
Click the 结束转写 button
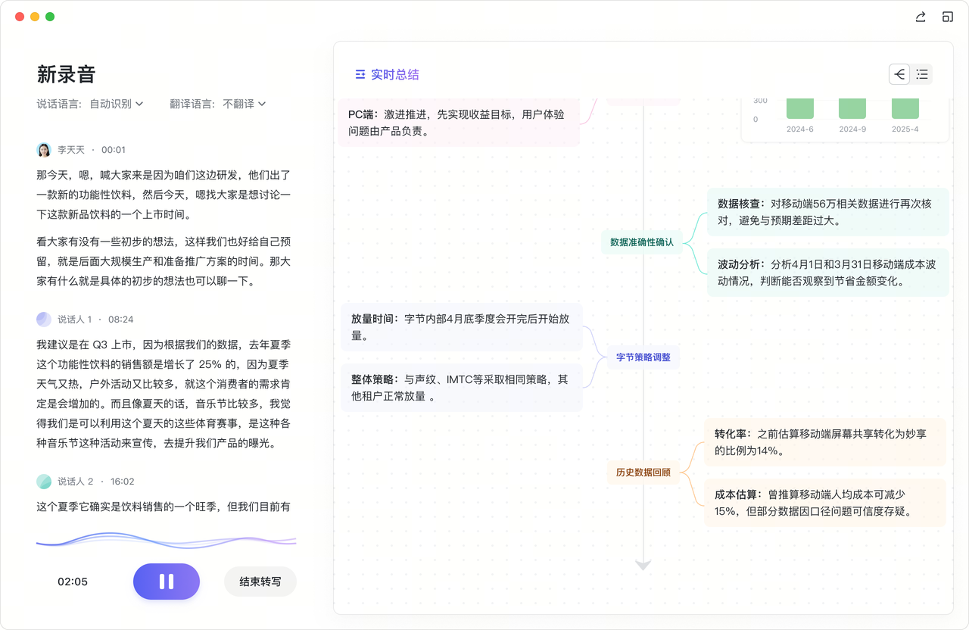(260, 582)
